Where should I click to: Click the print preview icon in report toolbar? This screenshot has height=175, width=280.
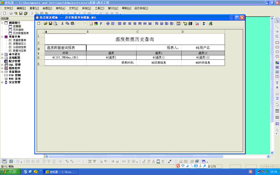coord(55,23)
